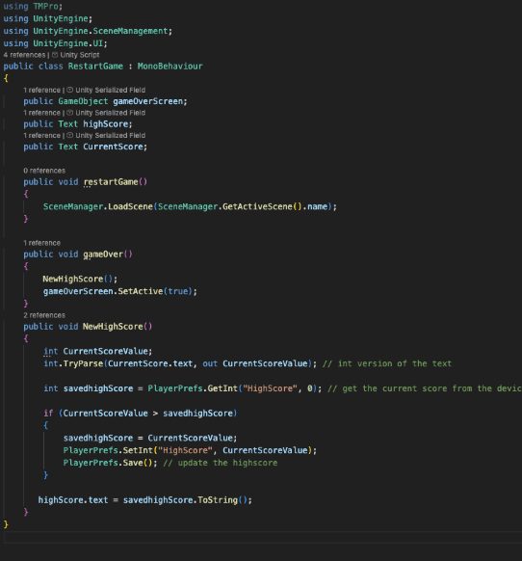Click "HighScore" string in GetInt call
Screen dimensions: 522x561
[x=270, y=388]
